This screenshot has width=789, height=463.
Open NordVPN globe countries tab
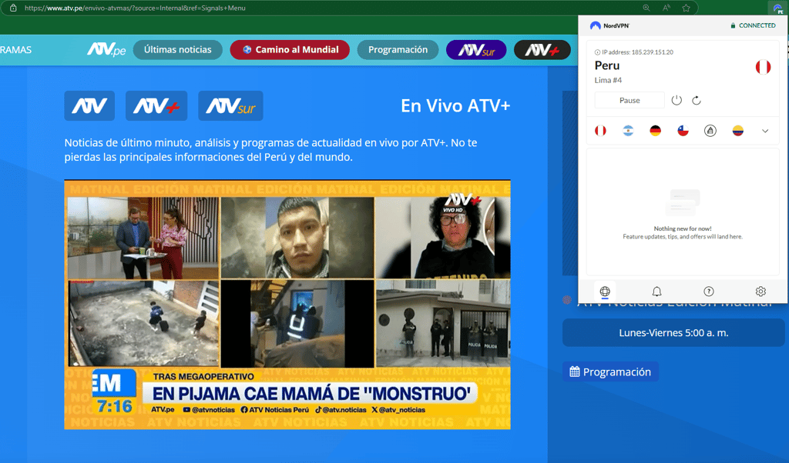point(605,291)
